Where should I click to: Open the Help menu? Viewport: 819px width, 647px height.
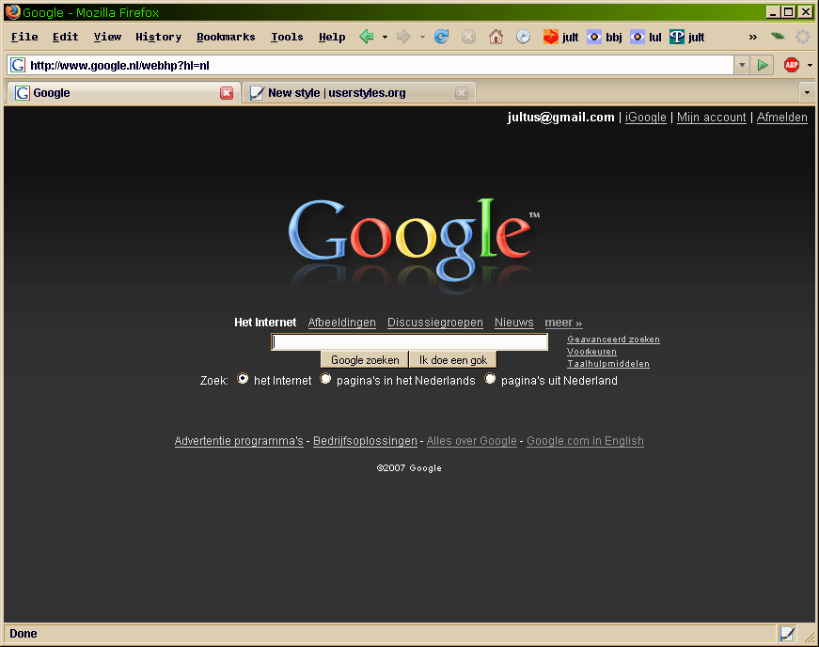[332, 37]
